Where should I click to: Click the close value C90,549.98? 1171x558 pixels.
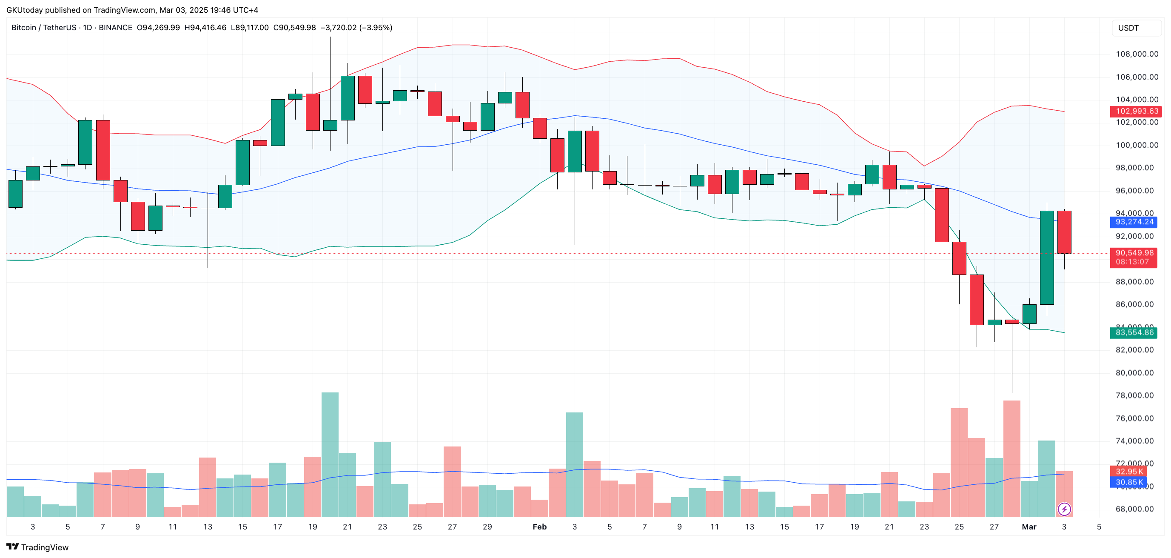pyautogui.click(x=295, y=28)
